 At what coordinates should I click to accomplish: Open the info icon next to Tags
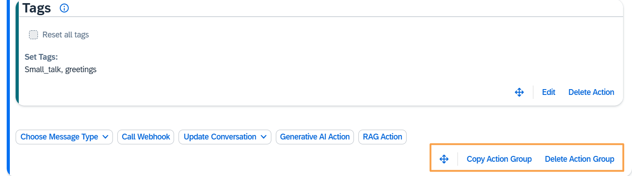click(x=64, y=8)
